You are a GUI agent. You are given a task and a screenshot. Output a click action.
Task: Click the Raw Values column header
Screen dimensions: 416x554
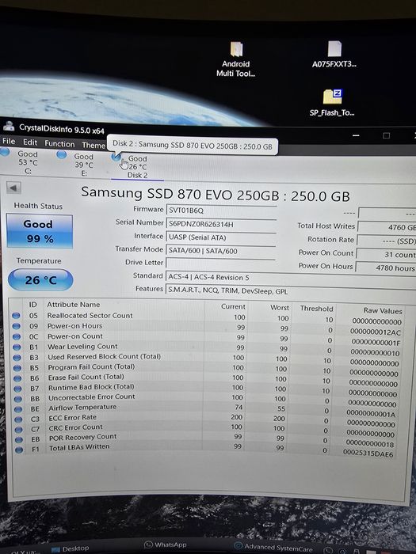tap(383, 311)
